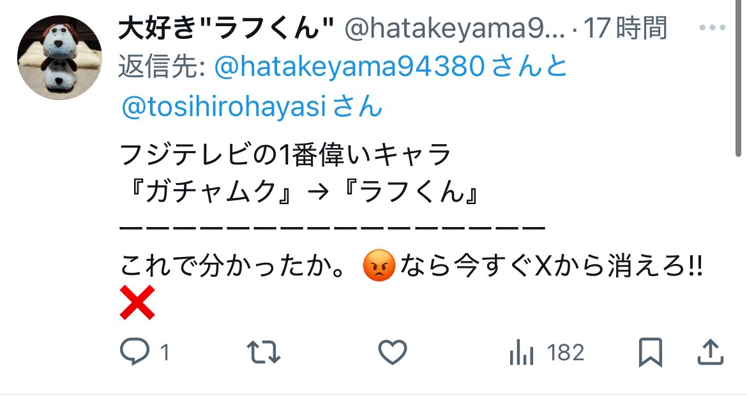This screenshot has height=396, width=747.
Task: Click display name 大好き"ラフくん"
Action: (x=226, y=29)
